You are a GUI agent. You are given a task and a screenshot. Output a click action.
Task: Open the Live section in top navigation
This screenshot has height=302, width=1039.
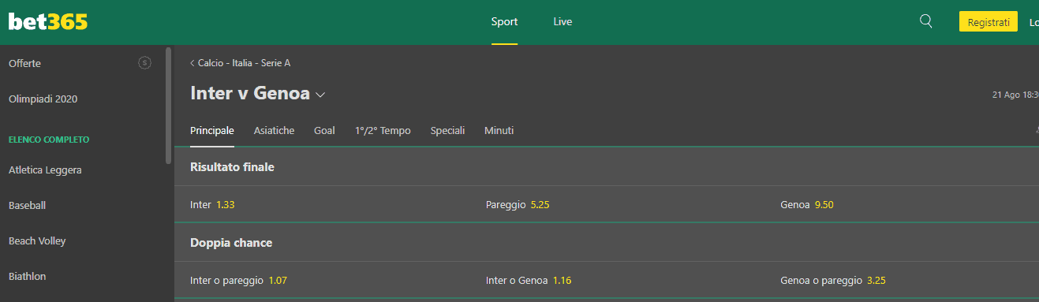[x=562, y=22]
